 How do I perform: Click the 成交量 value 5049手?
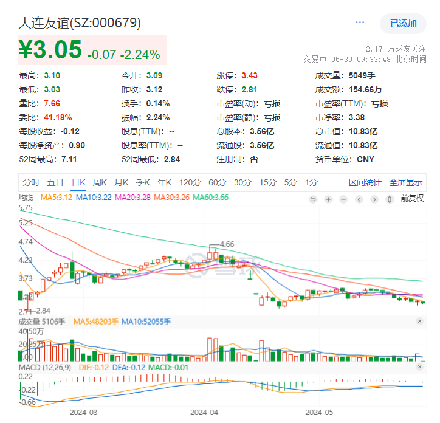[x=362, y=75]
